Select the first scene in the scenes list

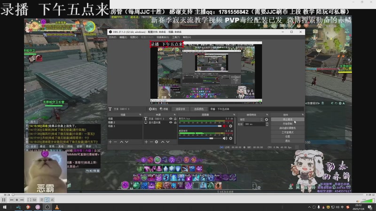[125, 119]
